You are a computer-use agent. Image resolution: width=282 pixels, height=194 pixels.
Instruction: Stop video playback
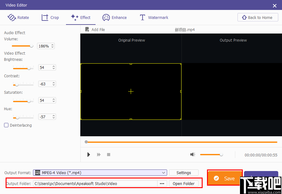click(x=109, y=154)
